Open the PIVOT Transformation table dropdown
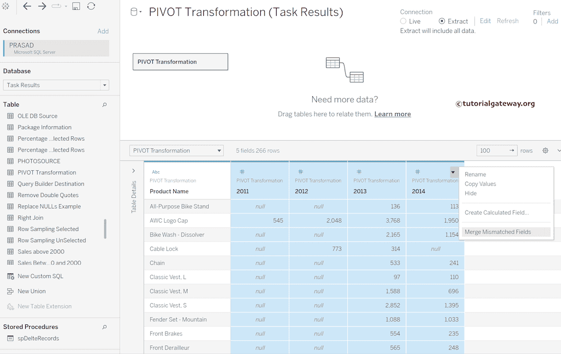Image resolution: width=561 pixels, height=354 pixels. tap(176, 150)
